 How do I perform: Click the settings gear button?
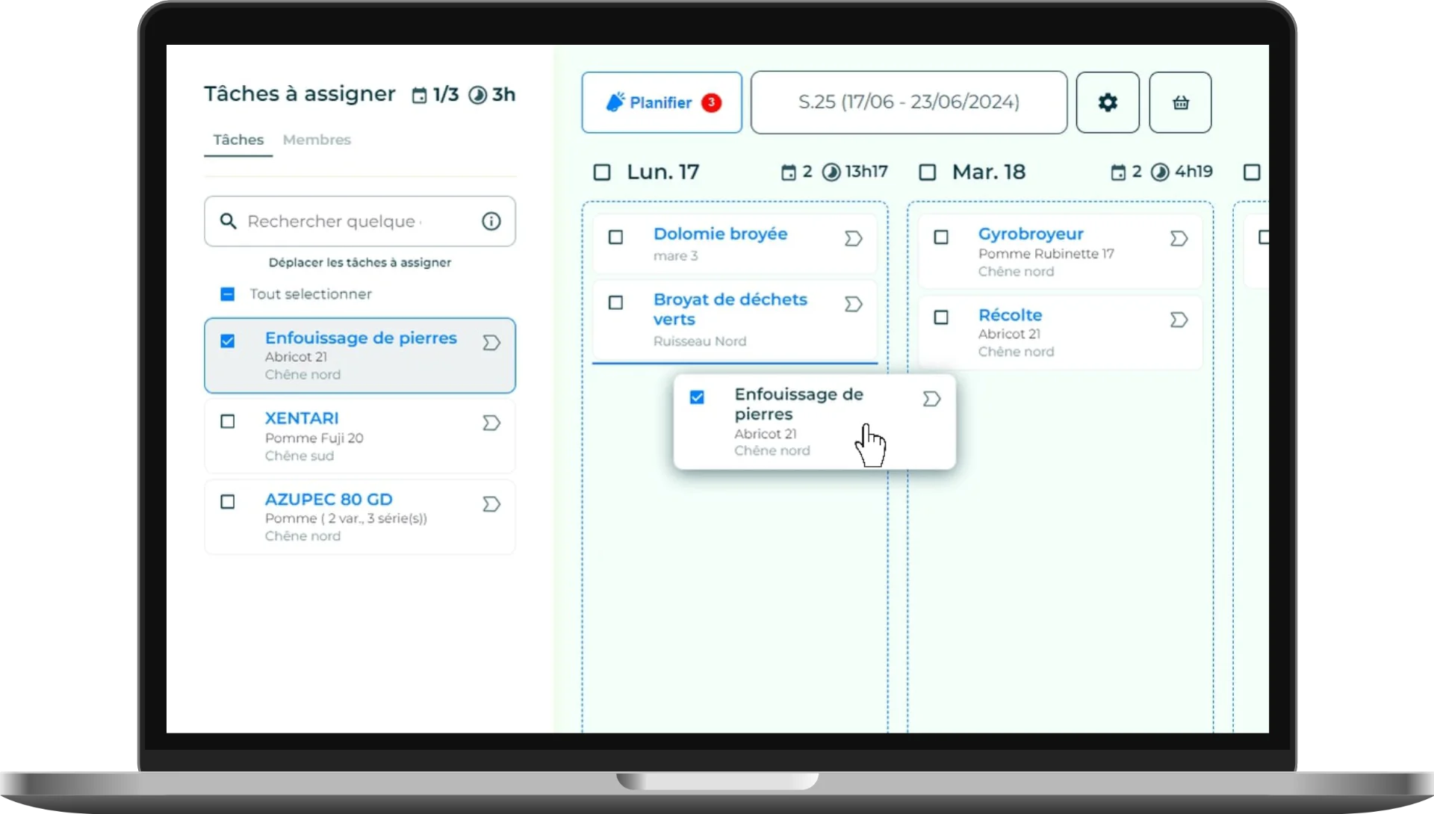(1107, 102)
